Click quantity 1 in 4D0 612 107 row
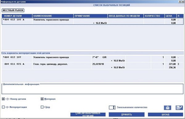This screenshot has height=119, width=185. tap(163, 57)
